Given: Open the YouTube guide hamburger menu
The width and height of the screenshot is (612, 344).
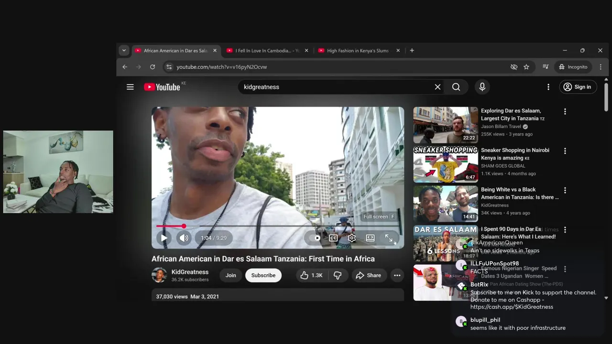Looking at the screenshot, I should 130,87.
